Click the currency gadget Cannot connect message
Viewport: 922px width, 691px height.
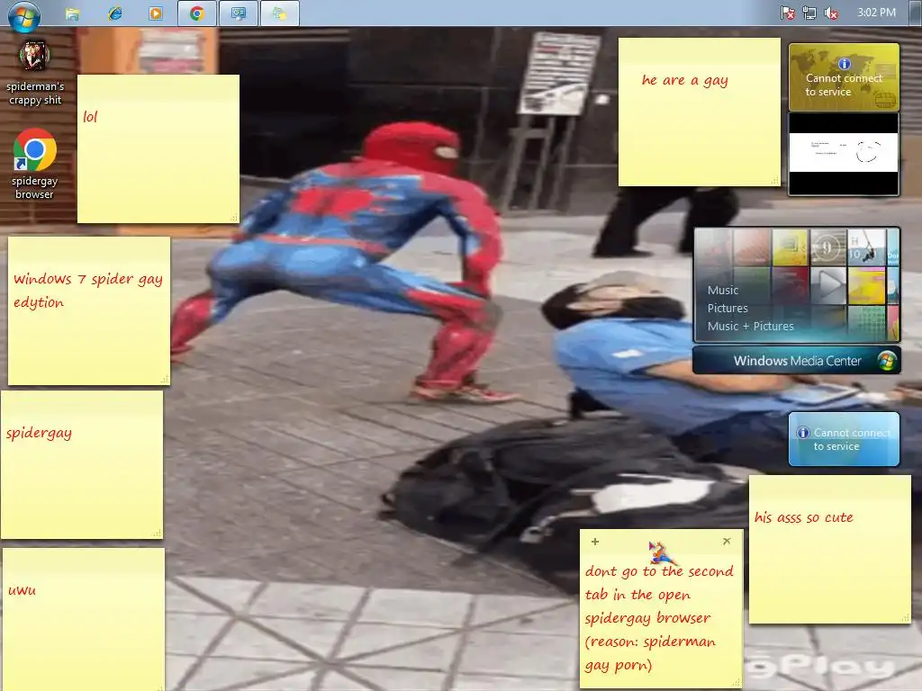coord(844,85)
